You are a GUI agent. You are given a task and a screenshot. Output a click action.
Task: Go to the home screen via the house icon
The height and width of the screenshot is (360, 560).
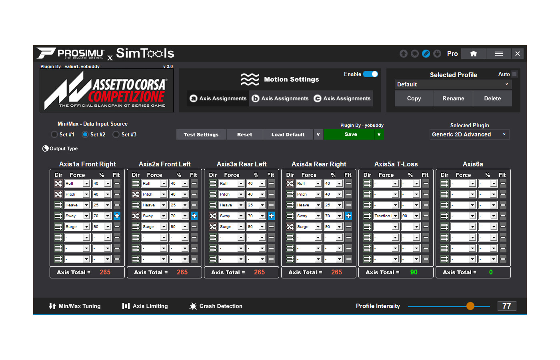click(474, 54)
